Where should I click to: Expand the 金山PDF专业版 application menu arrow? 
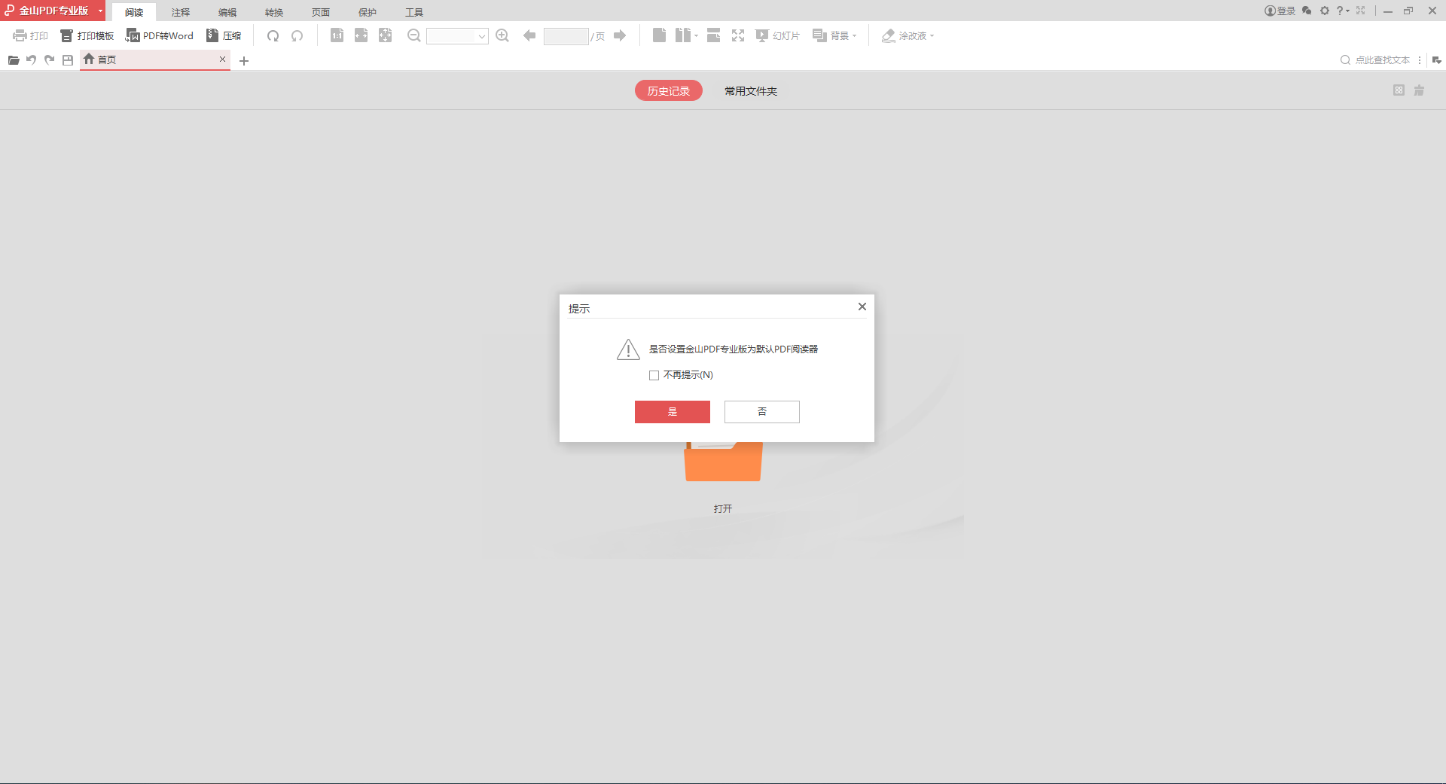pos(100,11)
